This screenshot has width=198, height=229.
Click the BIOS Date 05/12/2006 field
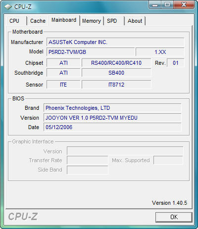(x=112, y=127)
